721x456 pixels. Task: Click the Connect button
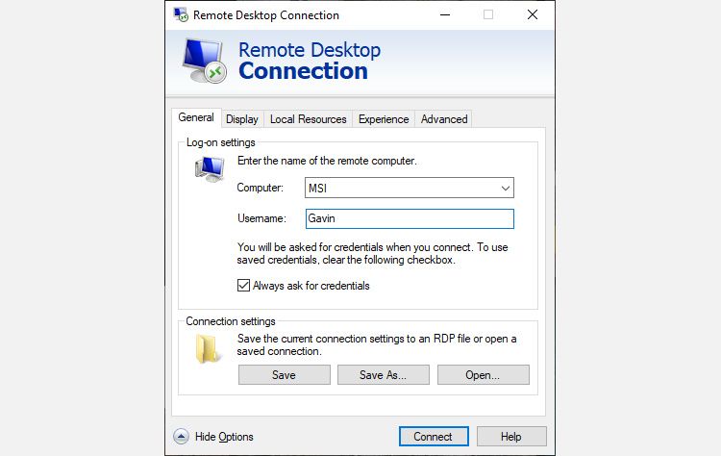tap(434, 436)
